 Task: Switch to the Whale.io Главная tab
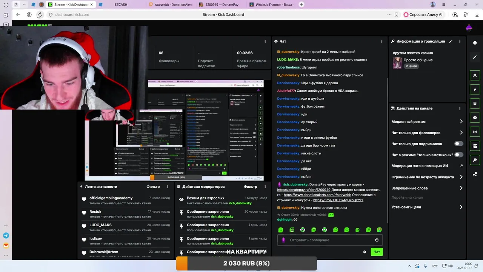tap(272, 5)
